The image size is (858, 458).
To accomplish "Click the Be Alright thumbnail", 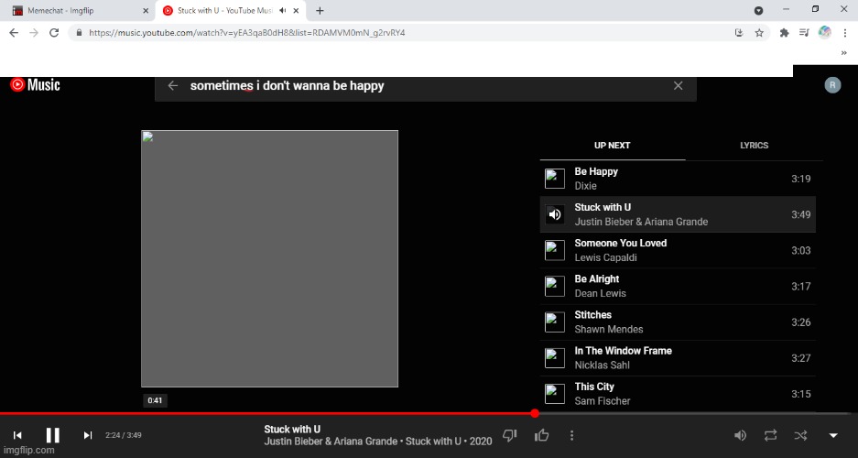I will 555,286.
